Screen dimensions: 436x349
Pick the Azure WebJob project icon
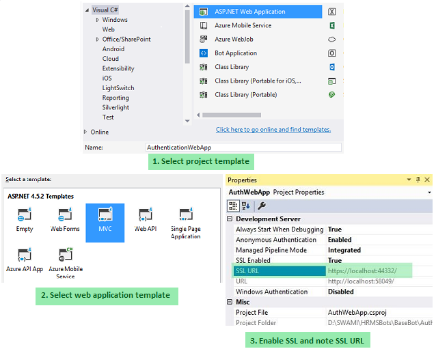[x=204, y=40]
